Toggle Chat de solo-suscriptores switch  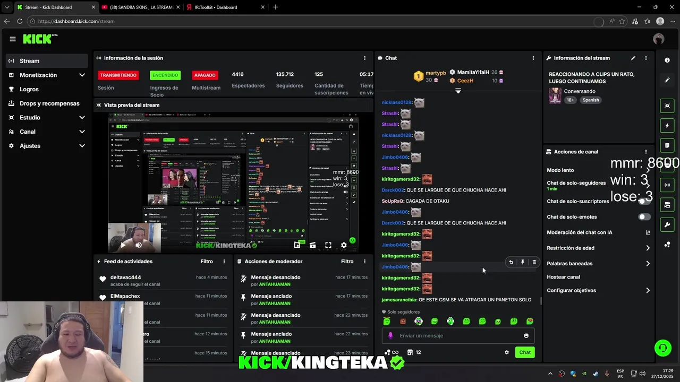pyautogui.click(x=644, y=201)
